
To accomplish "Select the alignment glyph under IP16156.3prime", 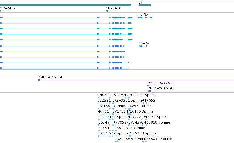I will tap(129, 114).
